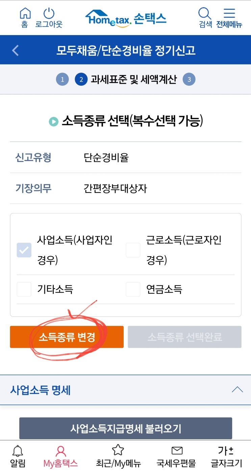
Task: Open 알림 bell notifications
Action: pos(18,450)
